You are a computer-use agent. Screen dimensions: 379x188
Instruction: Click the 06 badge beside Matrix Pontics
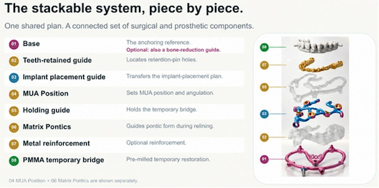14,127
